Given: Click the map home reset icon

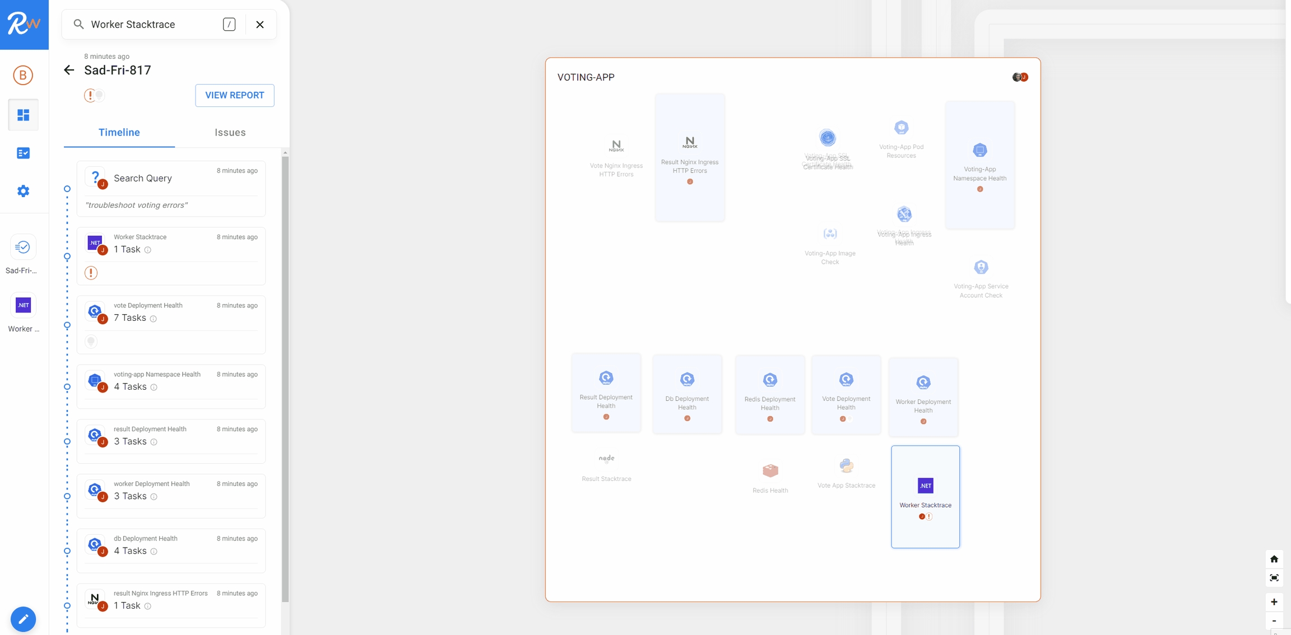Looking at the screenshot, I should pos(1274,559).
